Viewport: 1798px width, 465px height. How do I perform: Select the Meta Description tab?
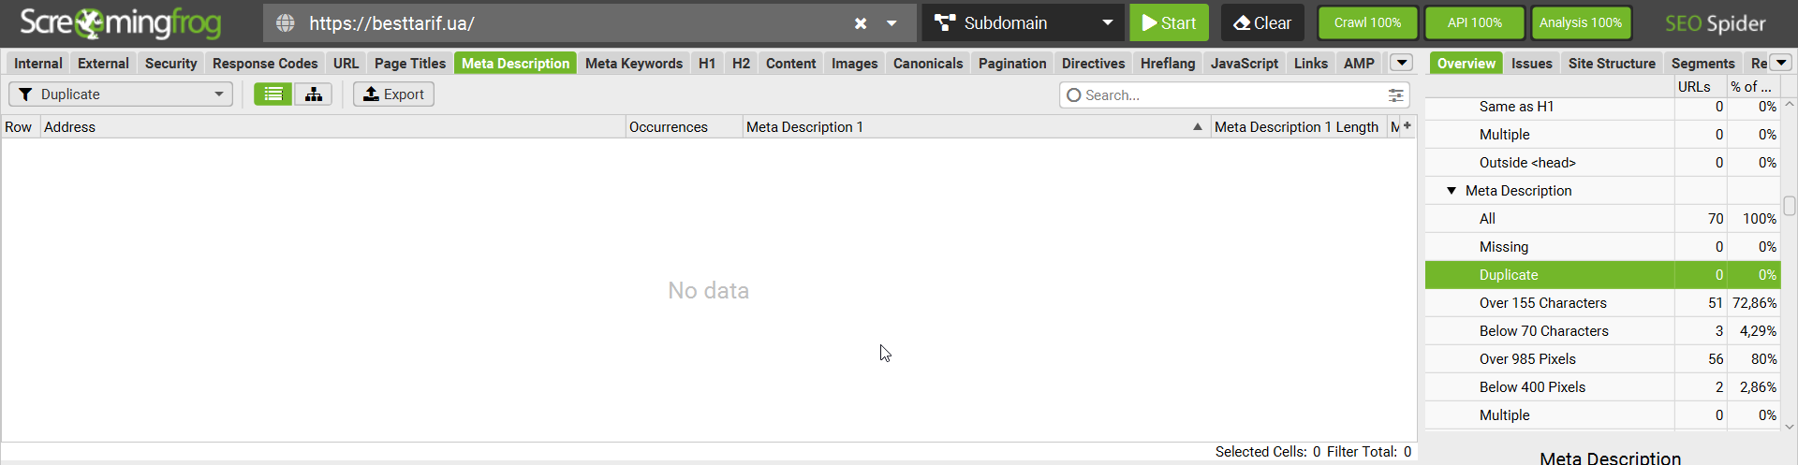click(x=515, y=63)
